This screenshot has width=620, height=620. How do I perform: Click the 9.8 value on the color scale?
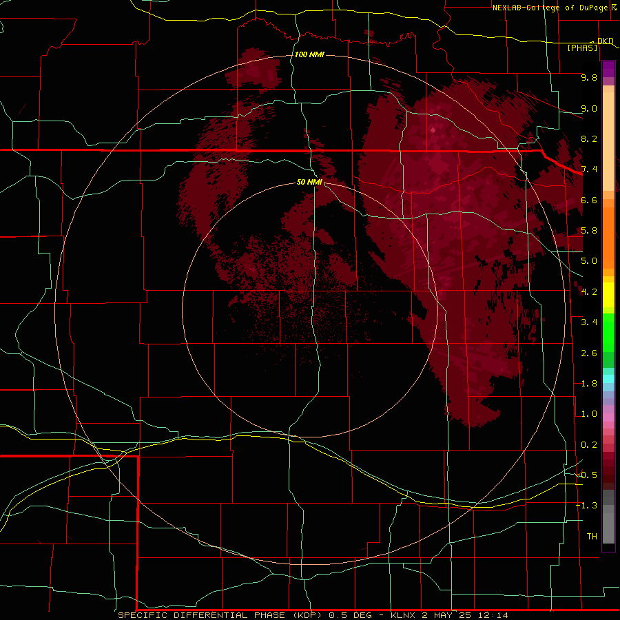click(589, 77)
